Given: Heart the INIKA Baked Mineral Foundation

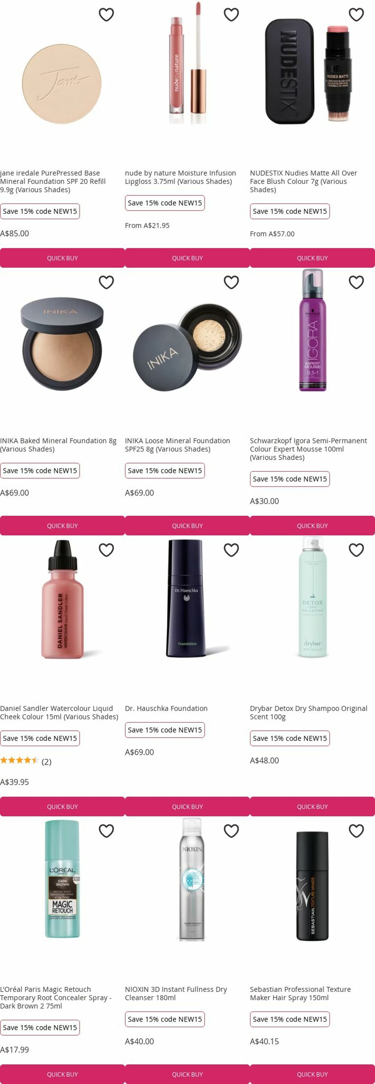Looking at the screenshot, I should coord(106,282).
